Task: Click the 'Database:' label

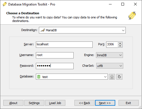Action: [27, 76]
